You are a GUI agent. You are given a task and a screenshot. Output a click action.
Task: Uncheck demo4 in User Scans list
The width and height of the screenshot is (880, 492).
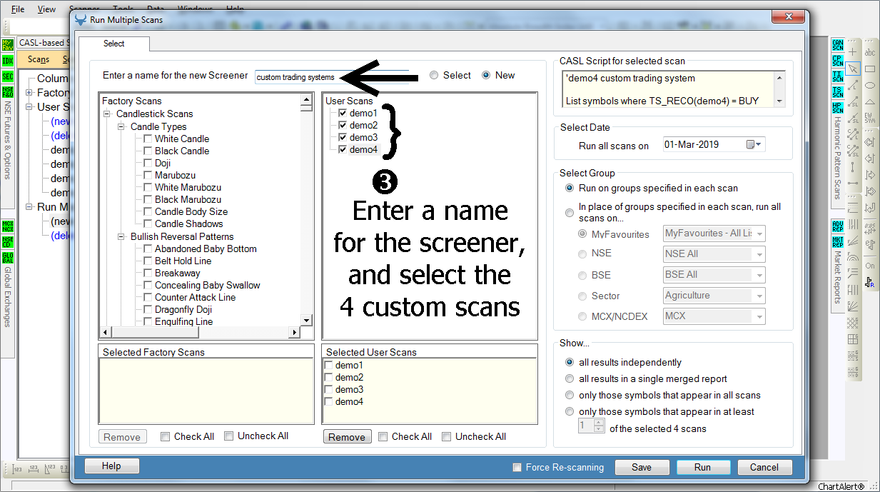(343, 149)
